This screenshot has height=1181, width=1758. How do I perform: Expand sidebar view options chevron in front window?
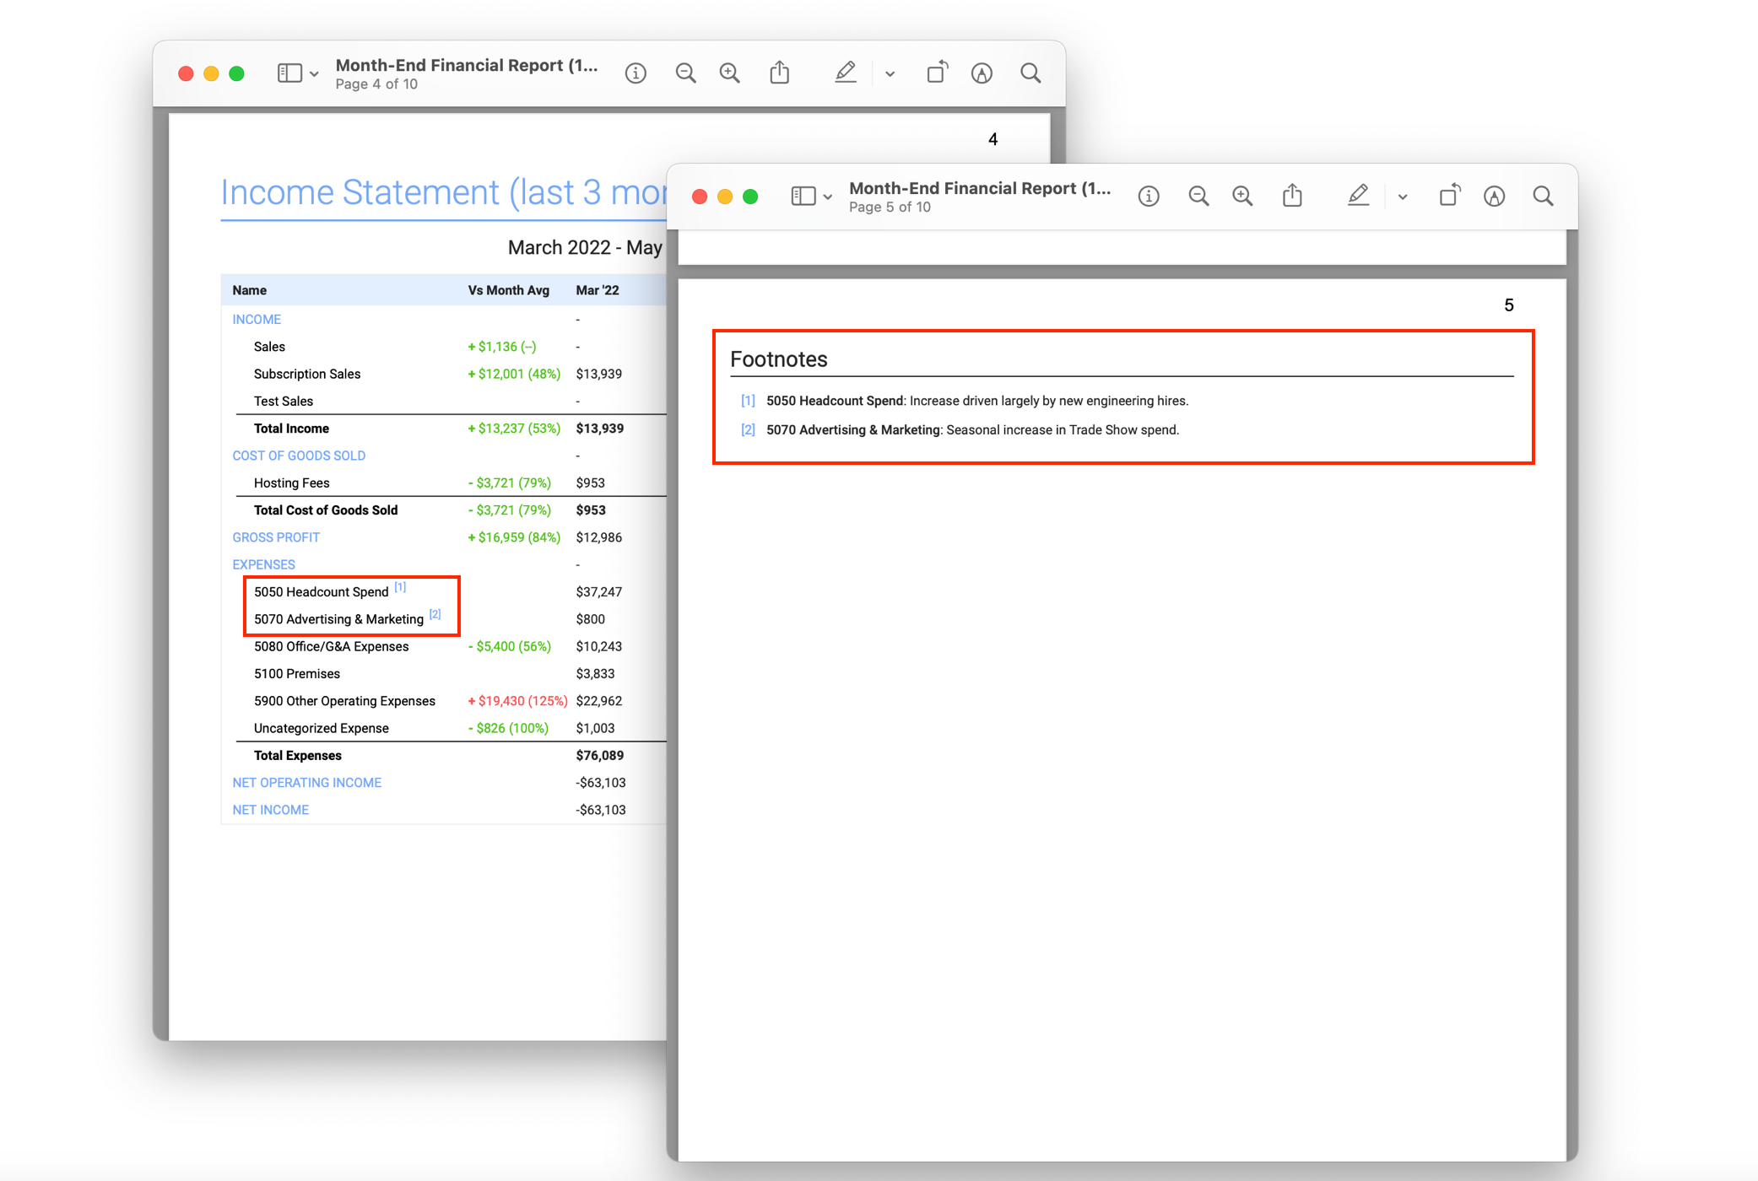point(828,197)
